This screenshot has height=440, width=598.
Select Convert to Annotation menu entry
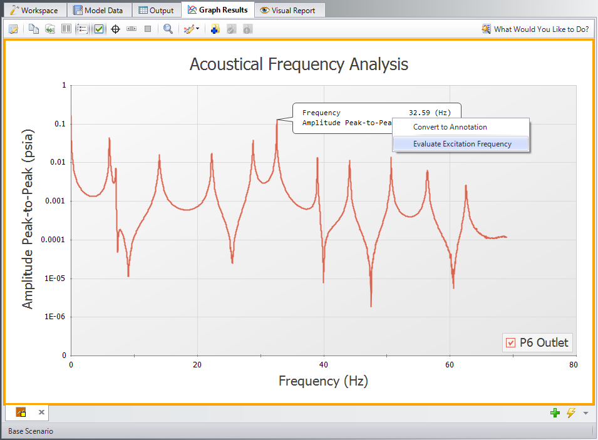coord(450,127)
